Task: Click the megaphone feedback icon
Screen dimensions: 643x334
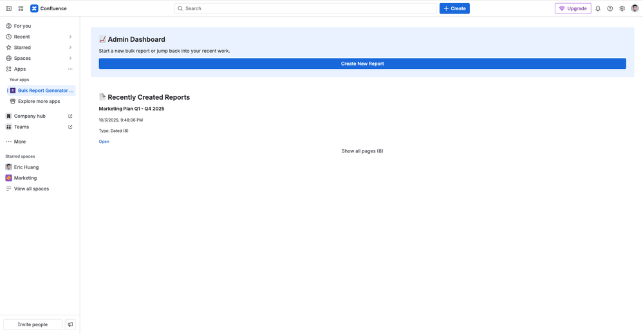Action: pyautogui.click(x=71, y=324)
